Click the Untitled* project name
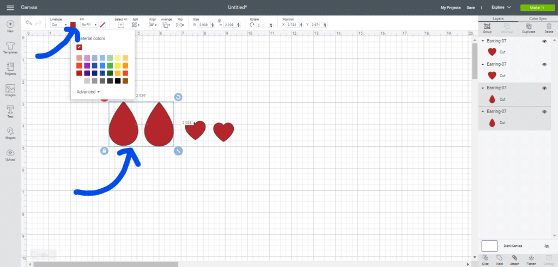Screen dimensions: 558x267 point(238,7)
